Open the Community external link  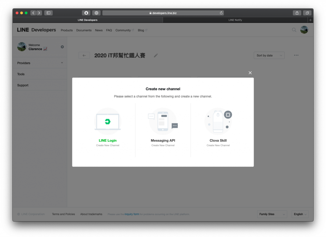[125, 30]
